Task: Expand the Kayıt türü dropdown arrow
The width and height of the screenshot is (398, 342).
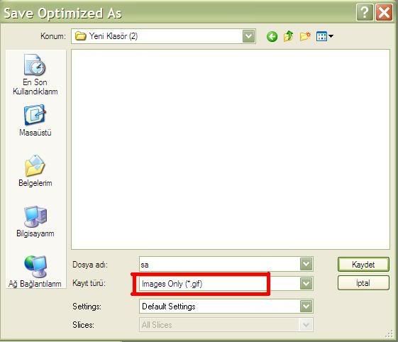Action: 306,283
